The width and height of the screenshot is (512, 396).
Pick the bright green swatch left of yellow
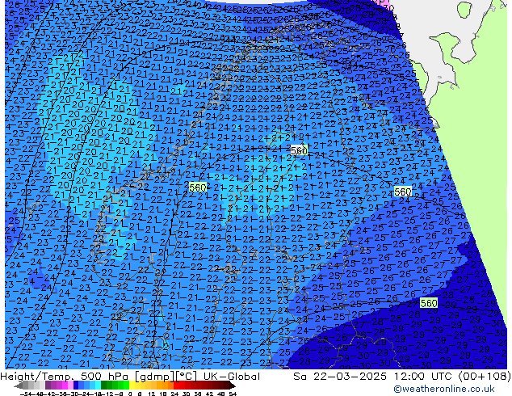(x=126, y=385)
